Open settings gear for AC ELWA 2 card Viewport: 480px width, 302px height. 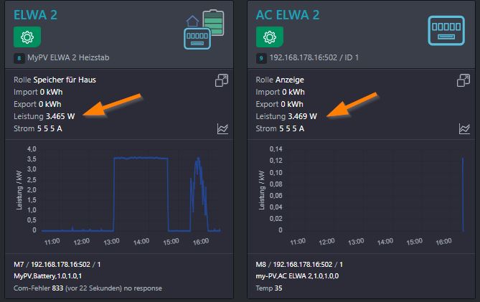(270, 37)
